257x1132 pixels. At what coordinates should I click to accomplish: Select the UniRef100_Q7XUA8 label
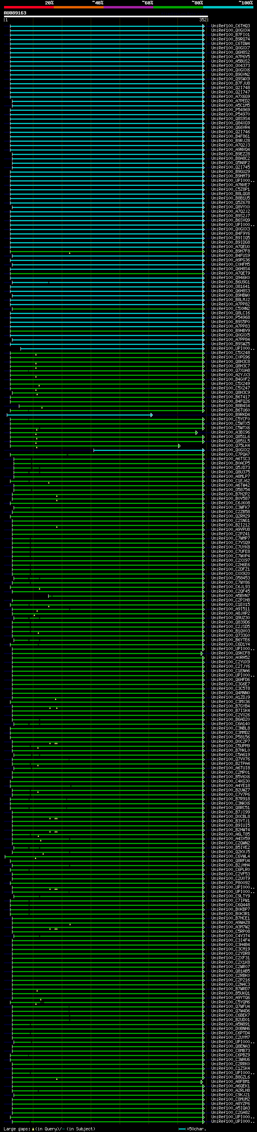[230, 371]
